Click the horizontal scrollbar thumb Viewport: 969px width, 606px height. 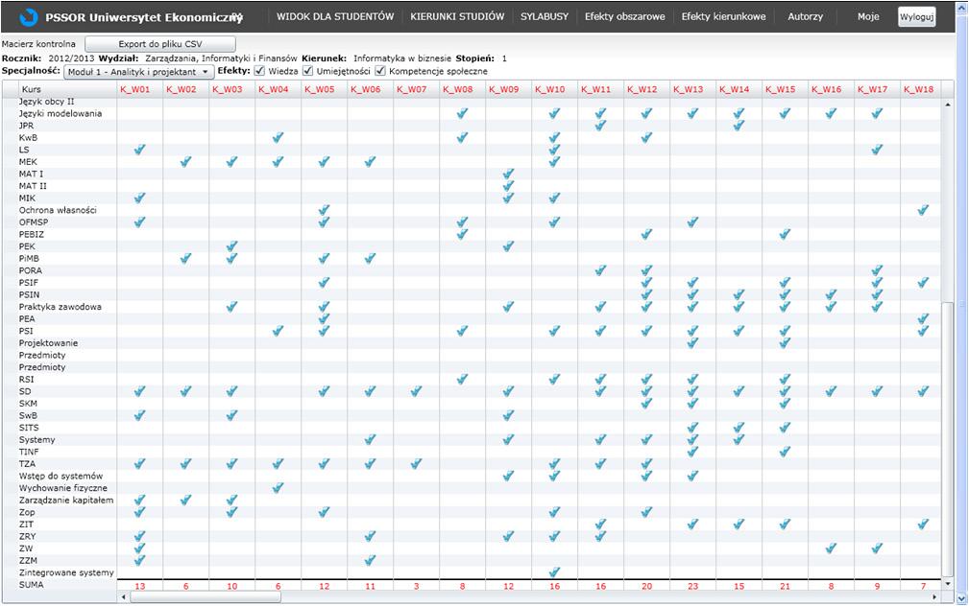coord(206,597)
